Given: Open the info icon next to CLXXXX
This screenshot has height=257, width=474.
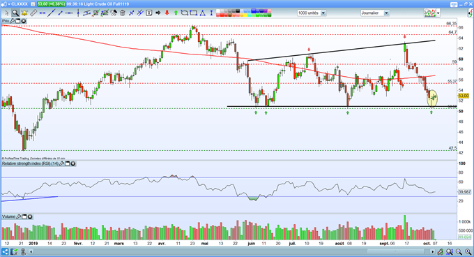Looking at the screenshot, I should point(33,4).
